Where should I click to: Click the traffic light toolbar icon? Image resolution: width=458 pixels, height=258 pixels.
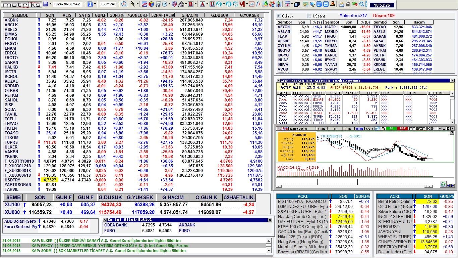pyautogui.click(x=278, y=4)
